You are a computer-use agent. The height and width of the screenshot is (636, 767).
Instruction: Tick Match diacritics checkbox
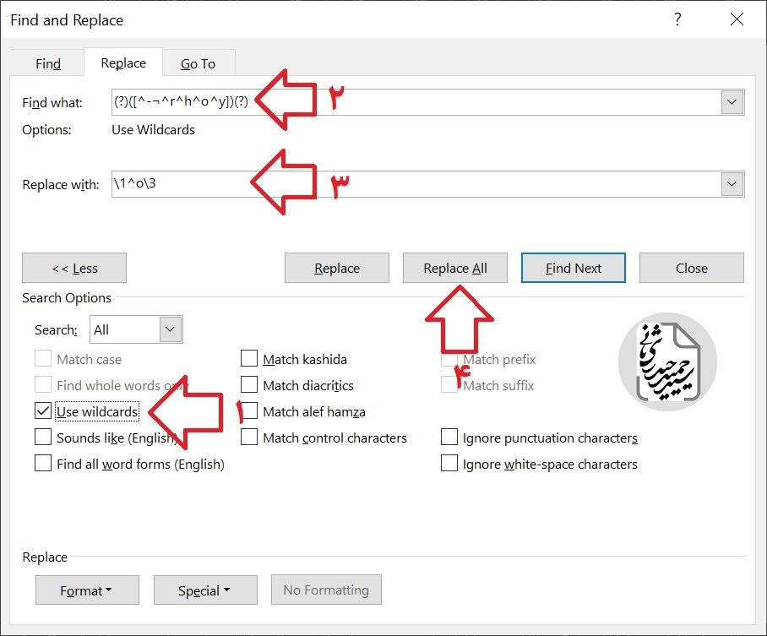pyautogui.click(x=249, y=385)
